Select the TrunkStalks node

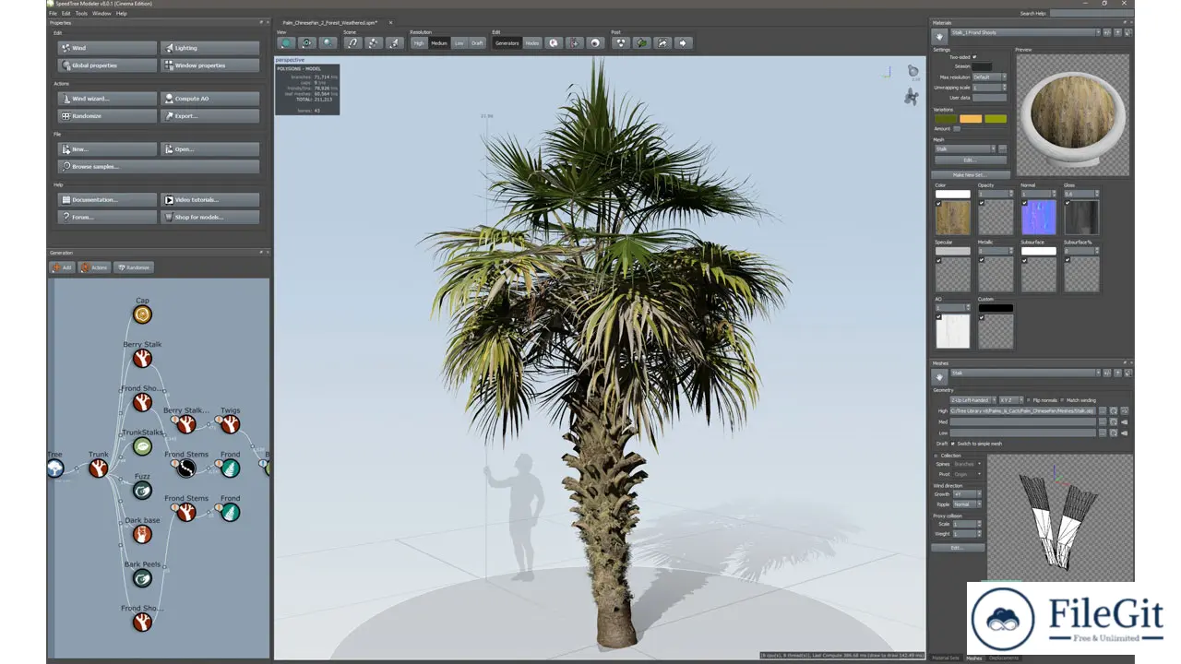pos(142,446)
